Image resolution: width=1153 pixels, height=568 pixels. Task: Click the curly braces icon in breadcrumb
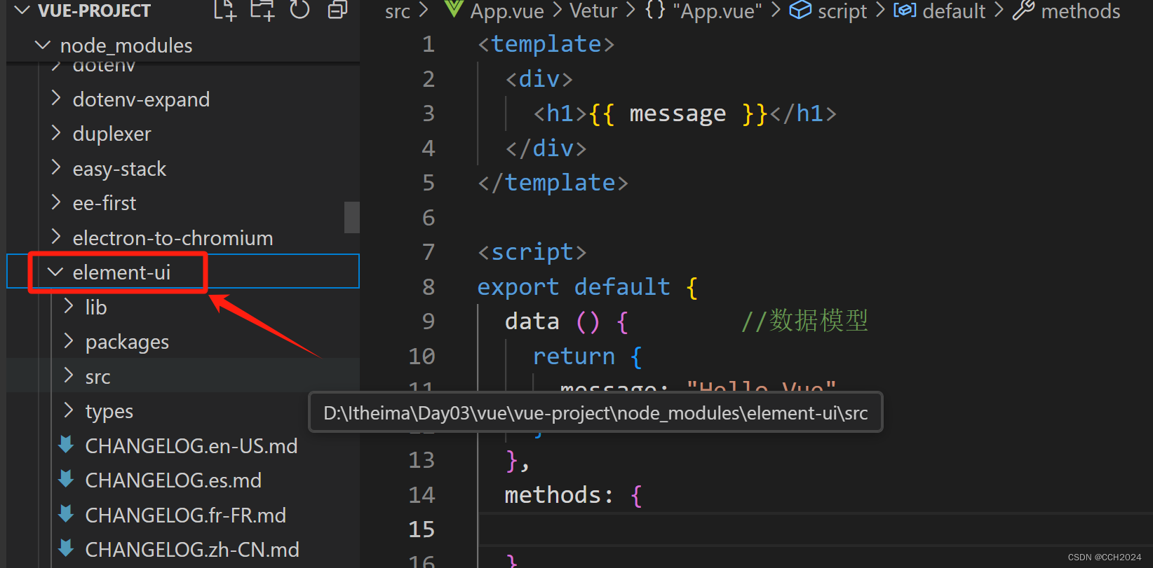(655, 10)
